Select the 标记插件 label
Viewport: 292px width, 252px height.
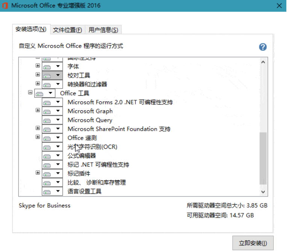click(x=79, y=174)
